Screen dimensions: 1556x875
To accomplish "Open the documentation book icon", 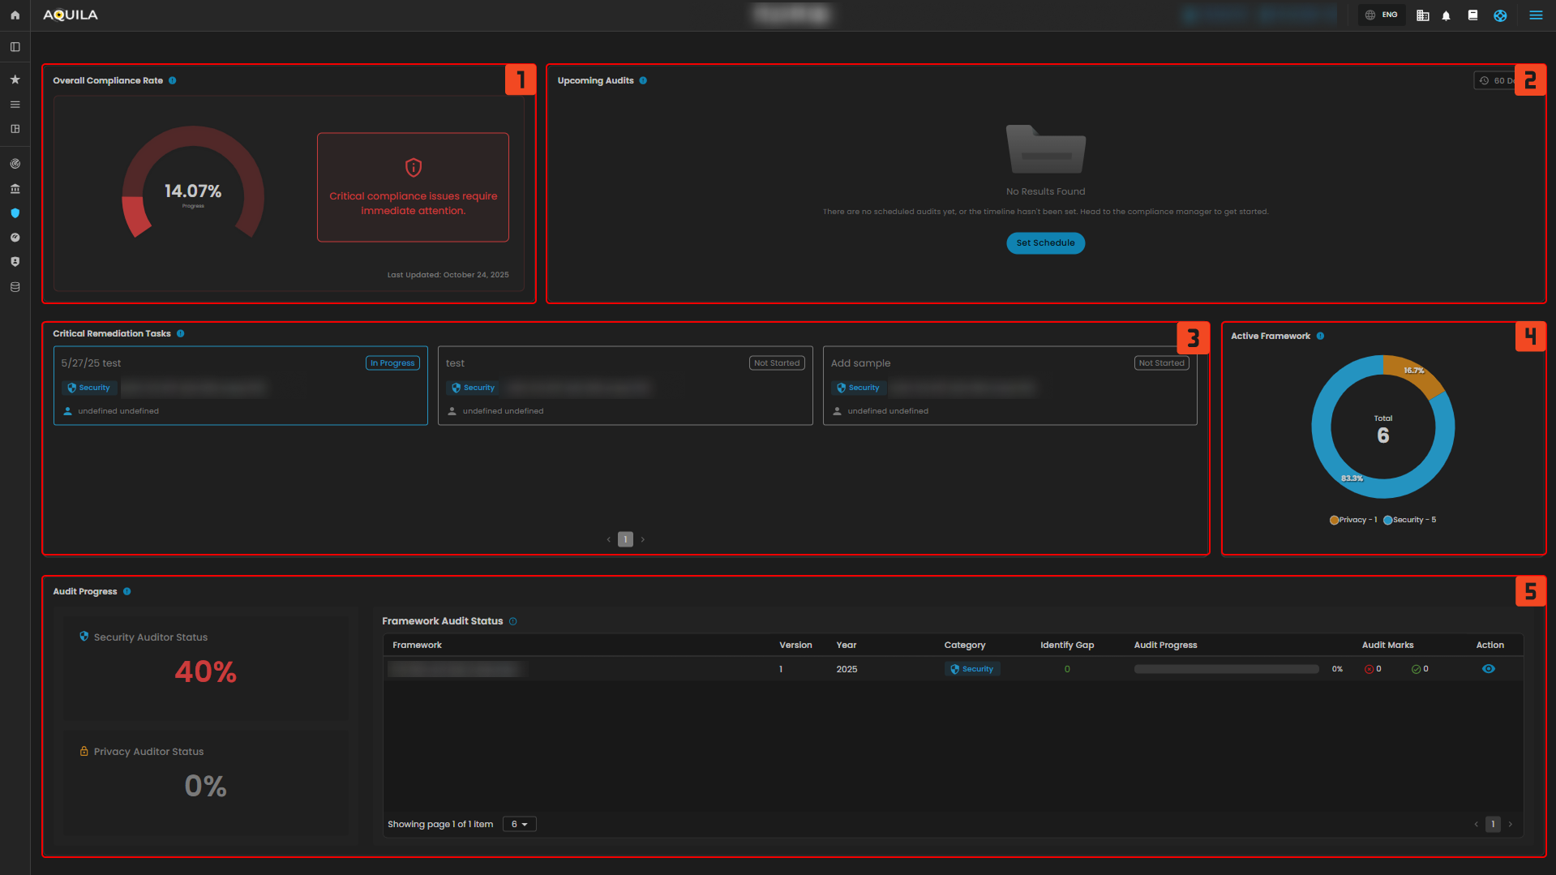I will [x=1472, y=15].
